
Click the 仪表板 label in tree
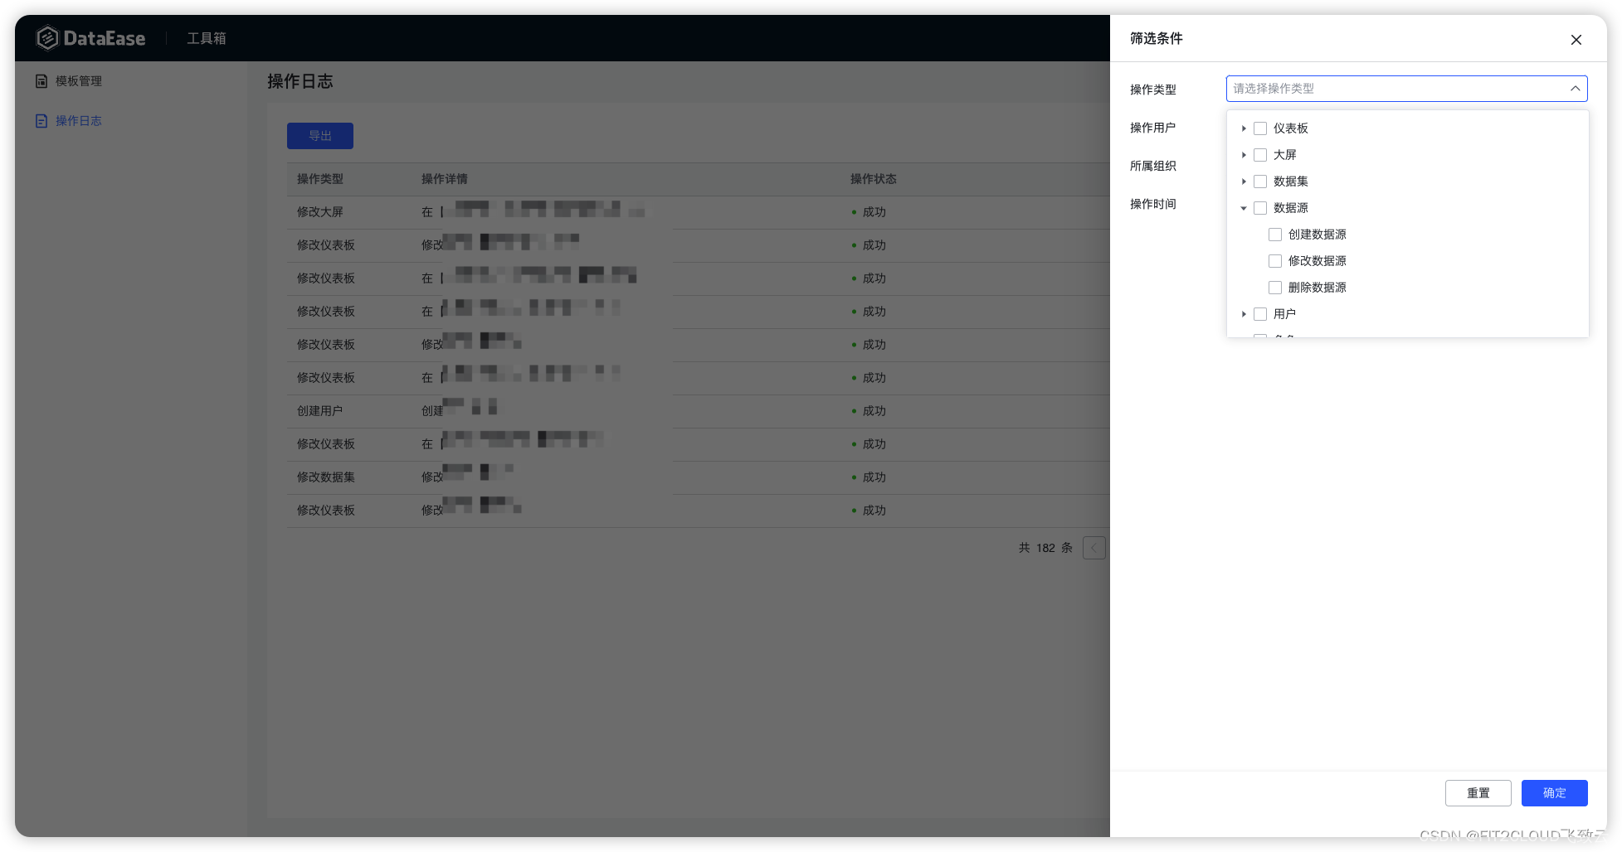coord(1291,128)
